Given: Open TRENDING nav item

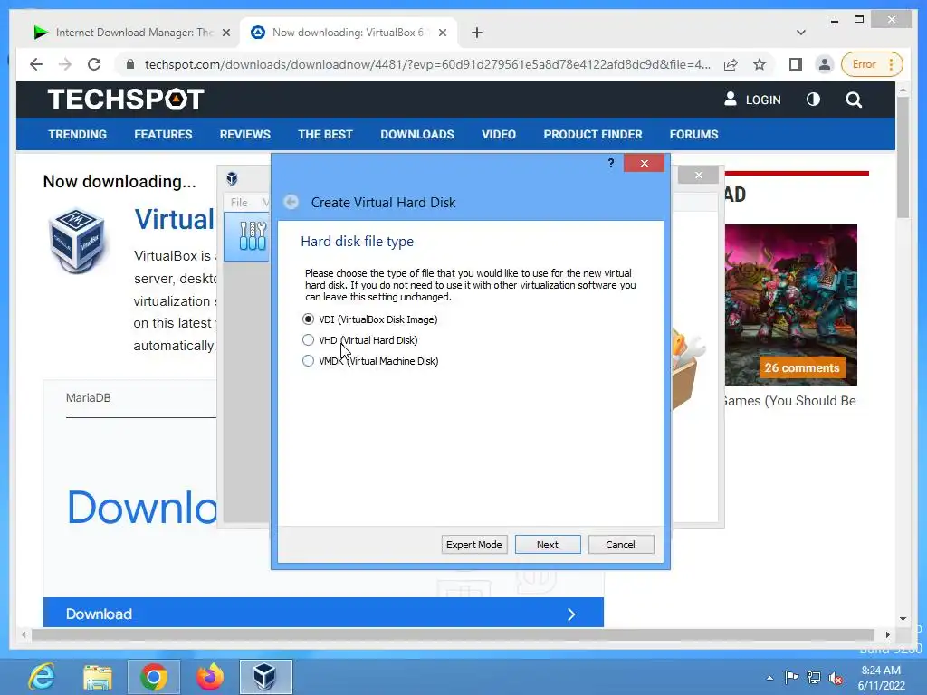Looking at the screenshot, I should 78,134.
